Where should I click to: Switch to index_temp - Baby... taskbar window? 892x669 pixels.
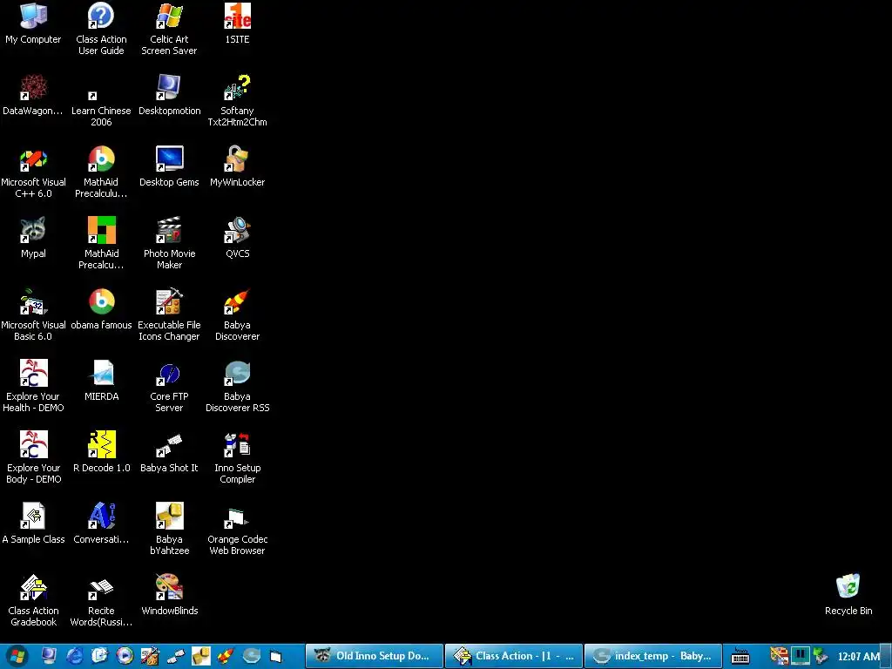coord(653,656)
